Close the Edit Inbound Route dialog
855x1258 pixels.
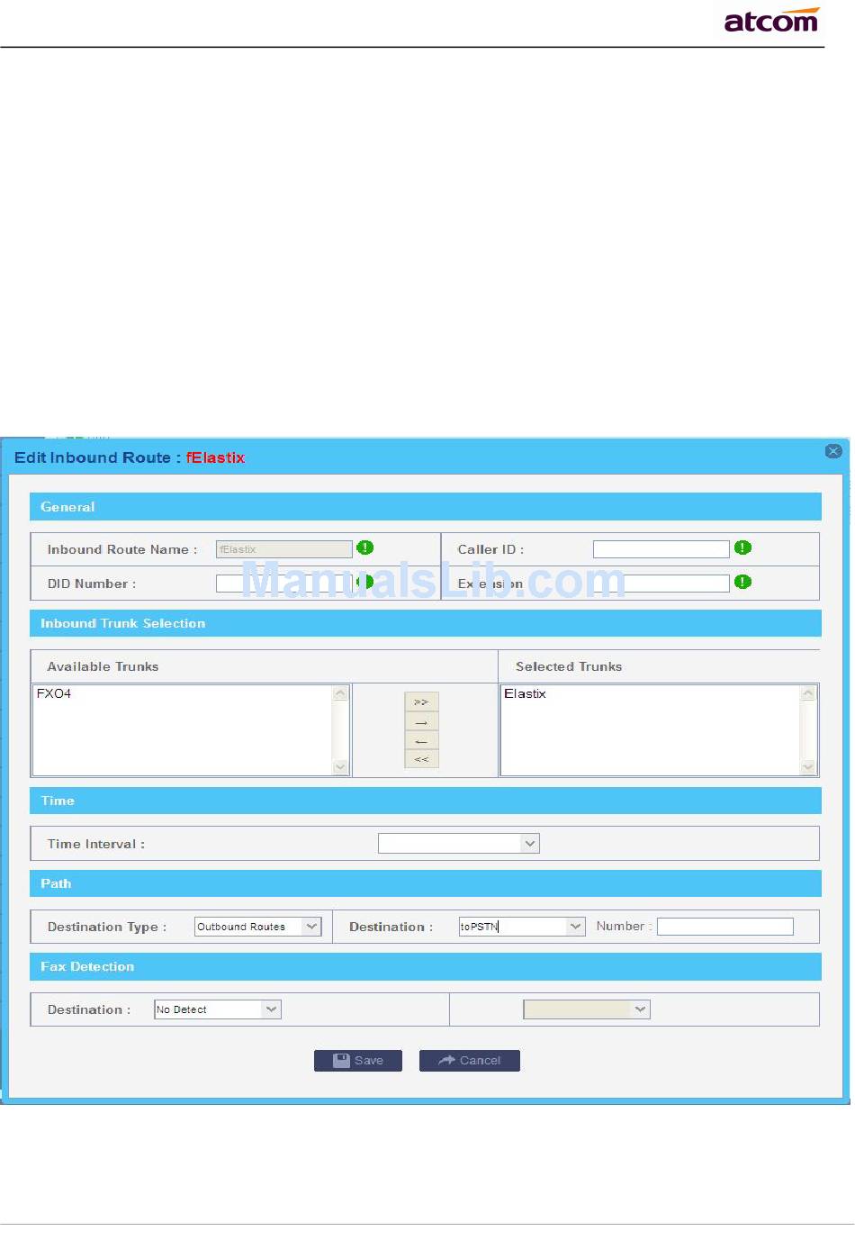click(832, 451)
